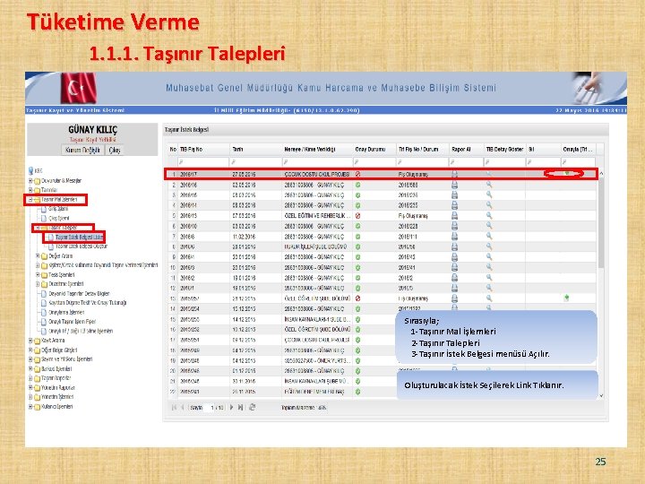Click the red rejected status icon in row 2016/17
This screenshot has height=484, width=645.
(x=357, y=174)
